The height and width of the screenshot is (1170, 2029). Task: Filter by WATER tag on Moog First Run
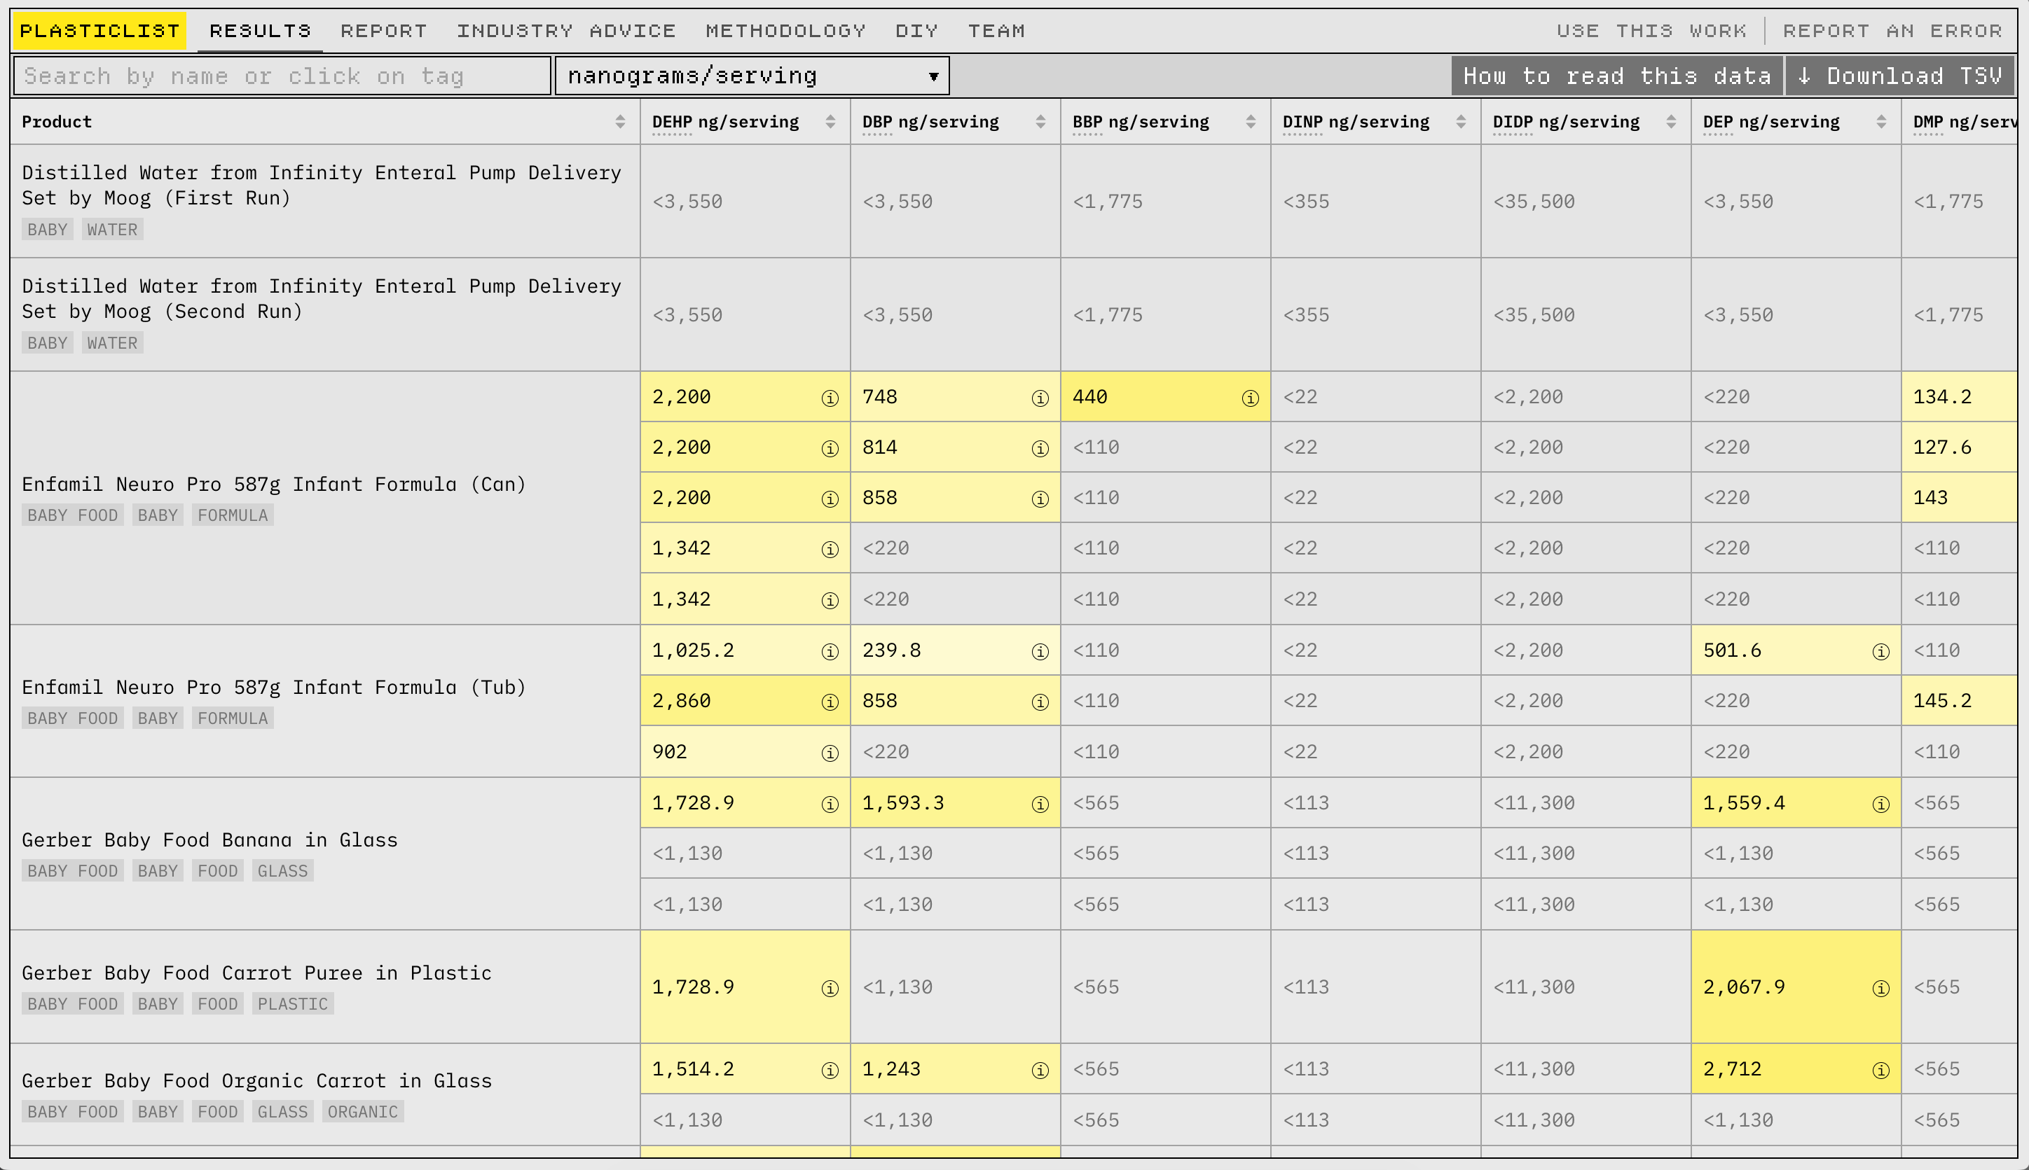(113, 230)
